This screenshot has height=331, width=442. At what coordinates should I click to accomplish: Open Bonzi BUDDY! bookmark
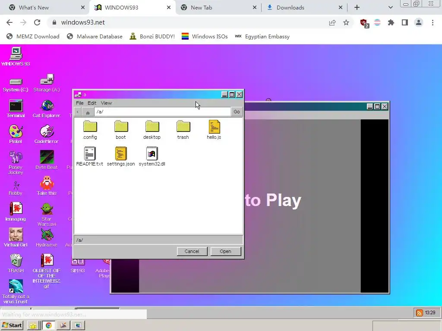[152, 37]
